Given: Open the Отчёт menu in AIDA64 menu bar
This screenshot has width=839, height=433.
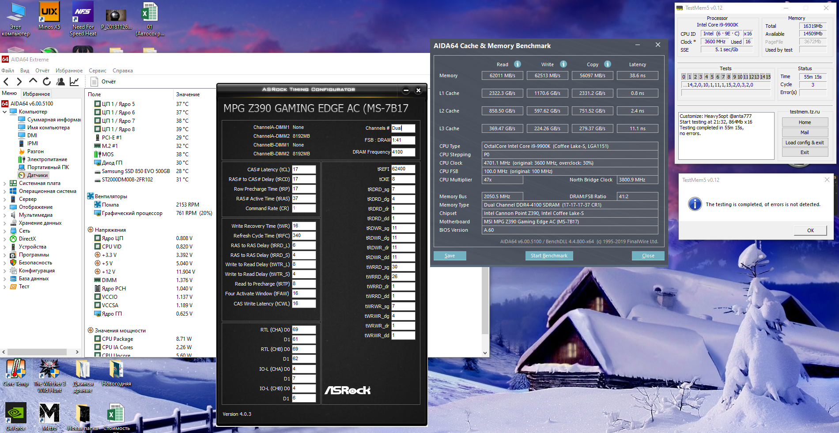Looking at the screenshot, I should tap(42, 71).
